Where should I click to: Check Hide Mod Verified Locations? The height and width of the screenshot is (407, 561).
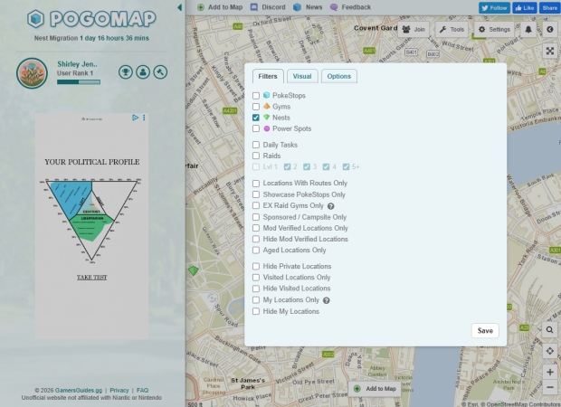[x=256, y=239]
